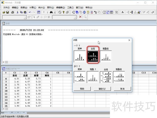
Task: Click the magnifier zoom icon
Action: tap(85, 17)
